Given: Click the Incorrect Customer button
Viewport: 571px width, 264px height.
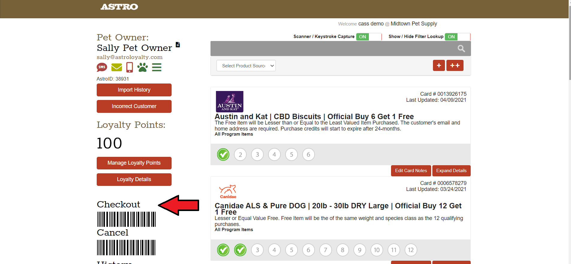Looking at the screenshot, I should (x=134, y=106).
